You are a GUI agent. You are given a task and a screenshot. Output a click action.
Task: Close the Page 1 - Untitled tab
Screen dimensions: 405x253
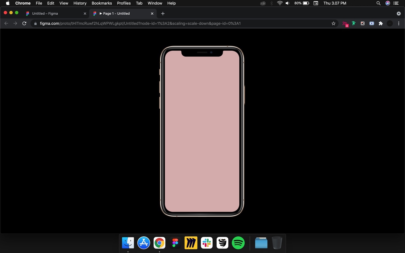point(152,13)
